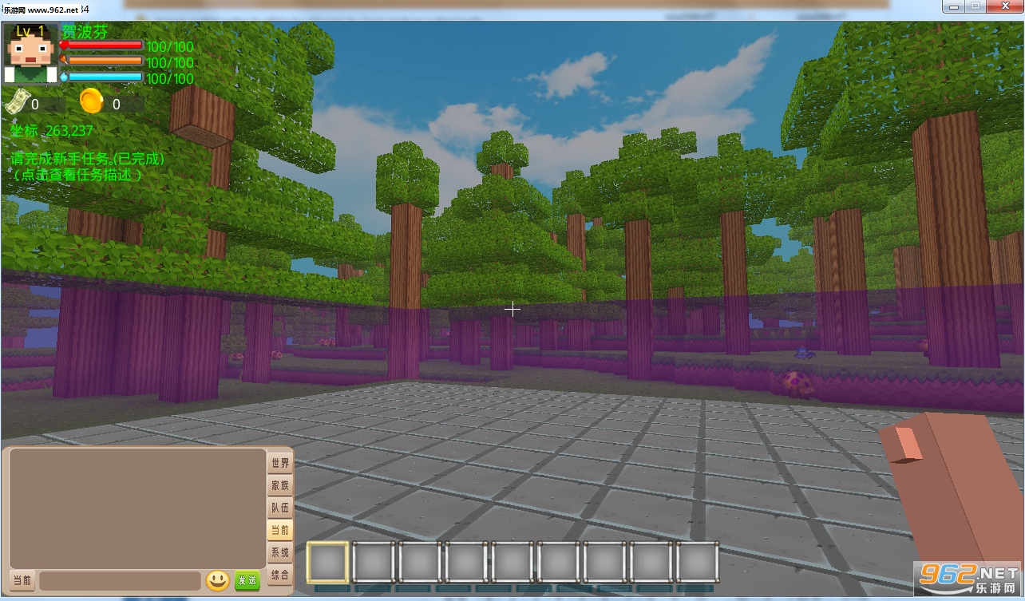Click the gold coin icon
The image size is (1025, 601).
[x=92, y=102]
